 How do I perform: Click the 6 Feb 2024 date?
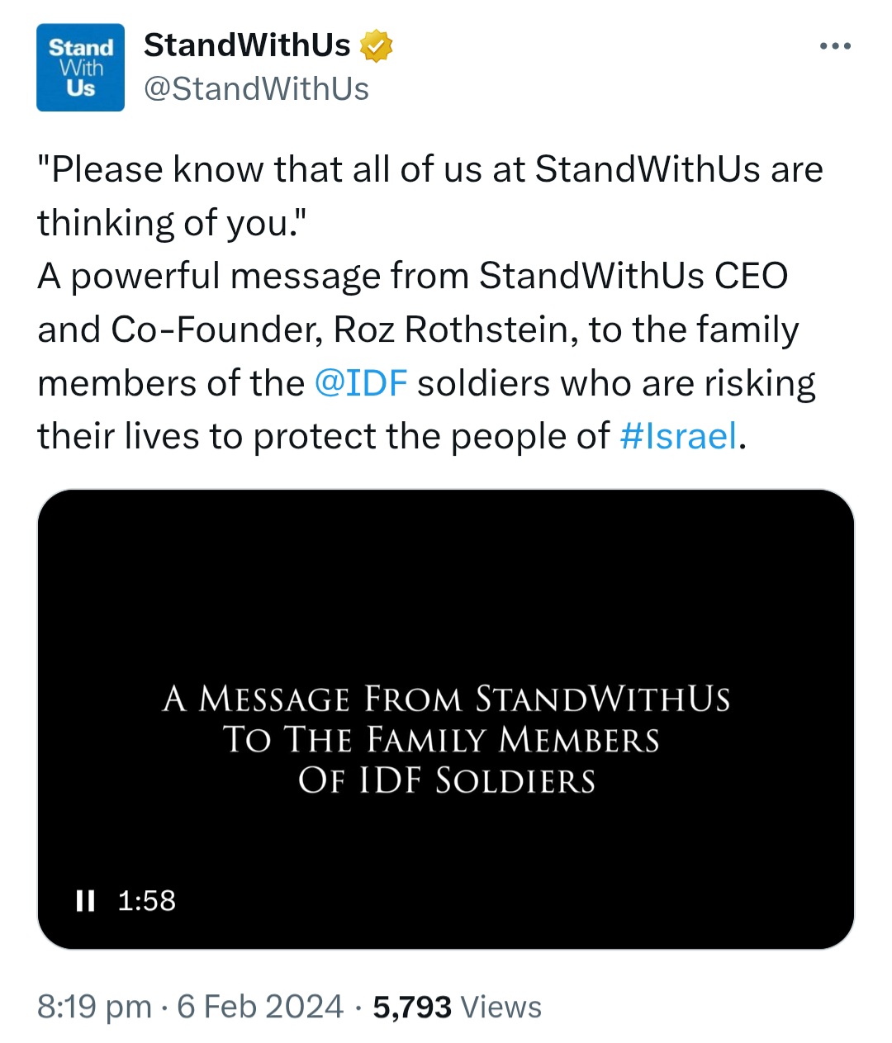pos(260,1007)
